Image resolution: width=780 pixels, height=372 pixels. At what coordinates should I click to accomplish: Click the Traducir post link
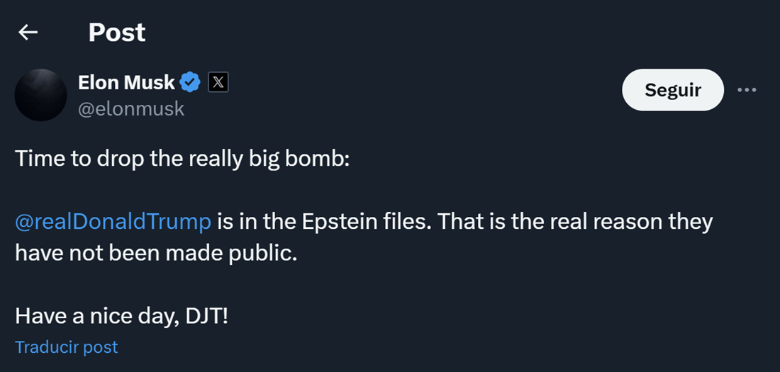(x=66, y=347)
